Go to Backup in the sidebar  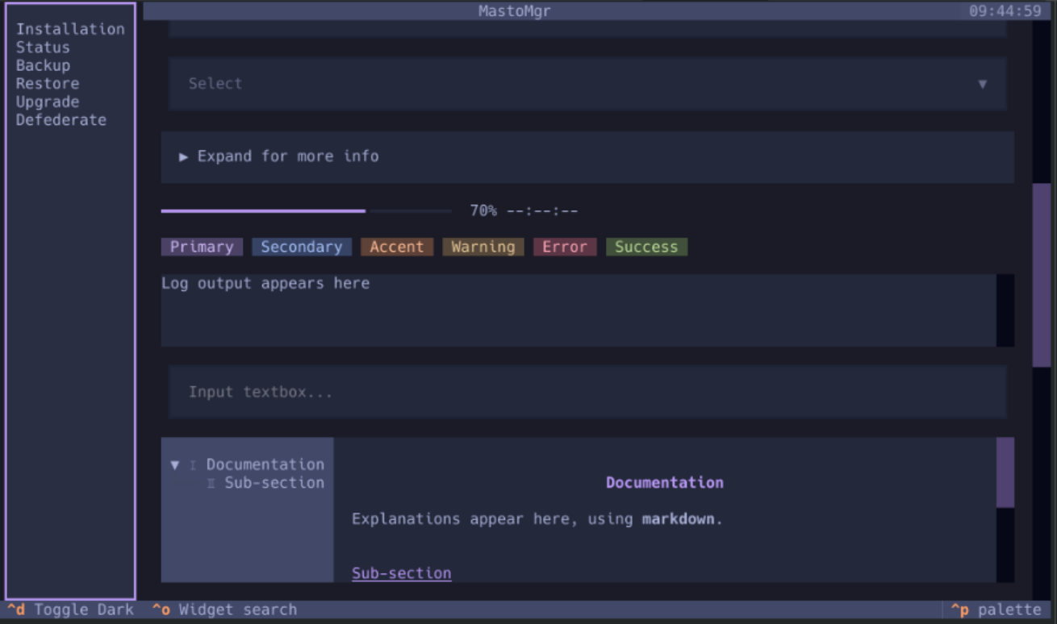43,65
